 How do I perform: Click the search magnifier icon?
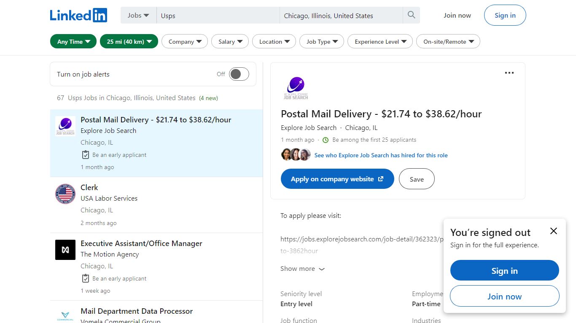tap(411, 15)
